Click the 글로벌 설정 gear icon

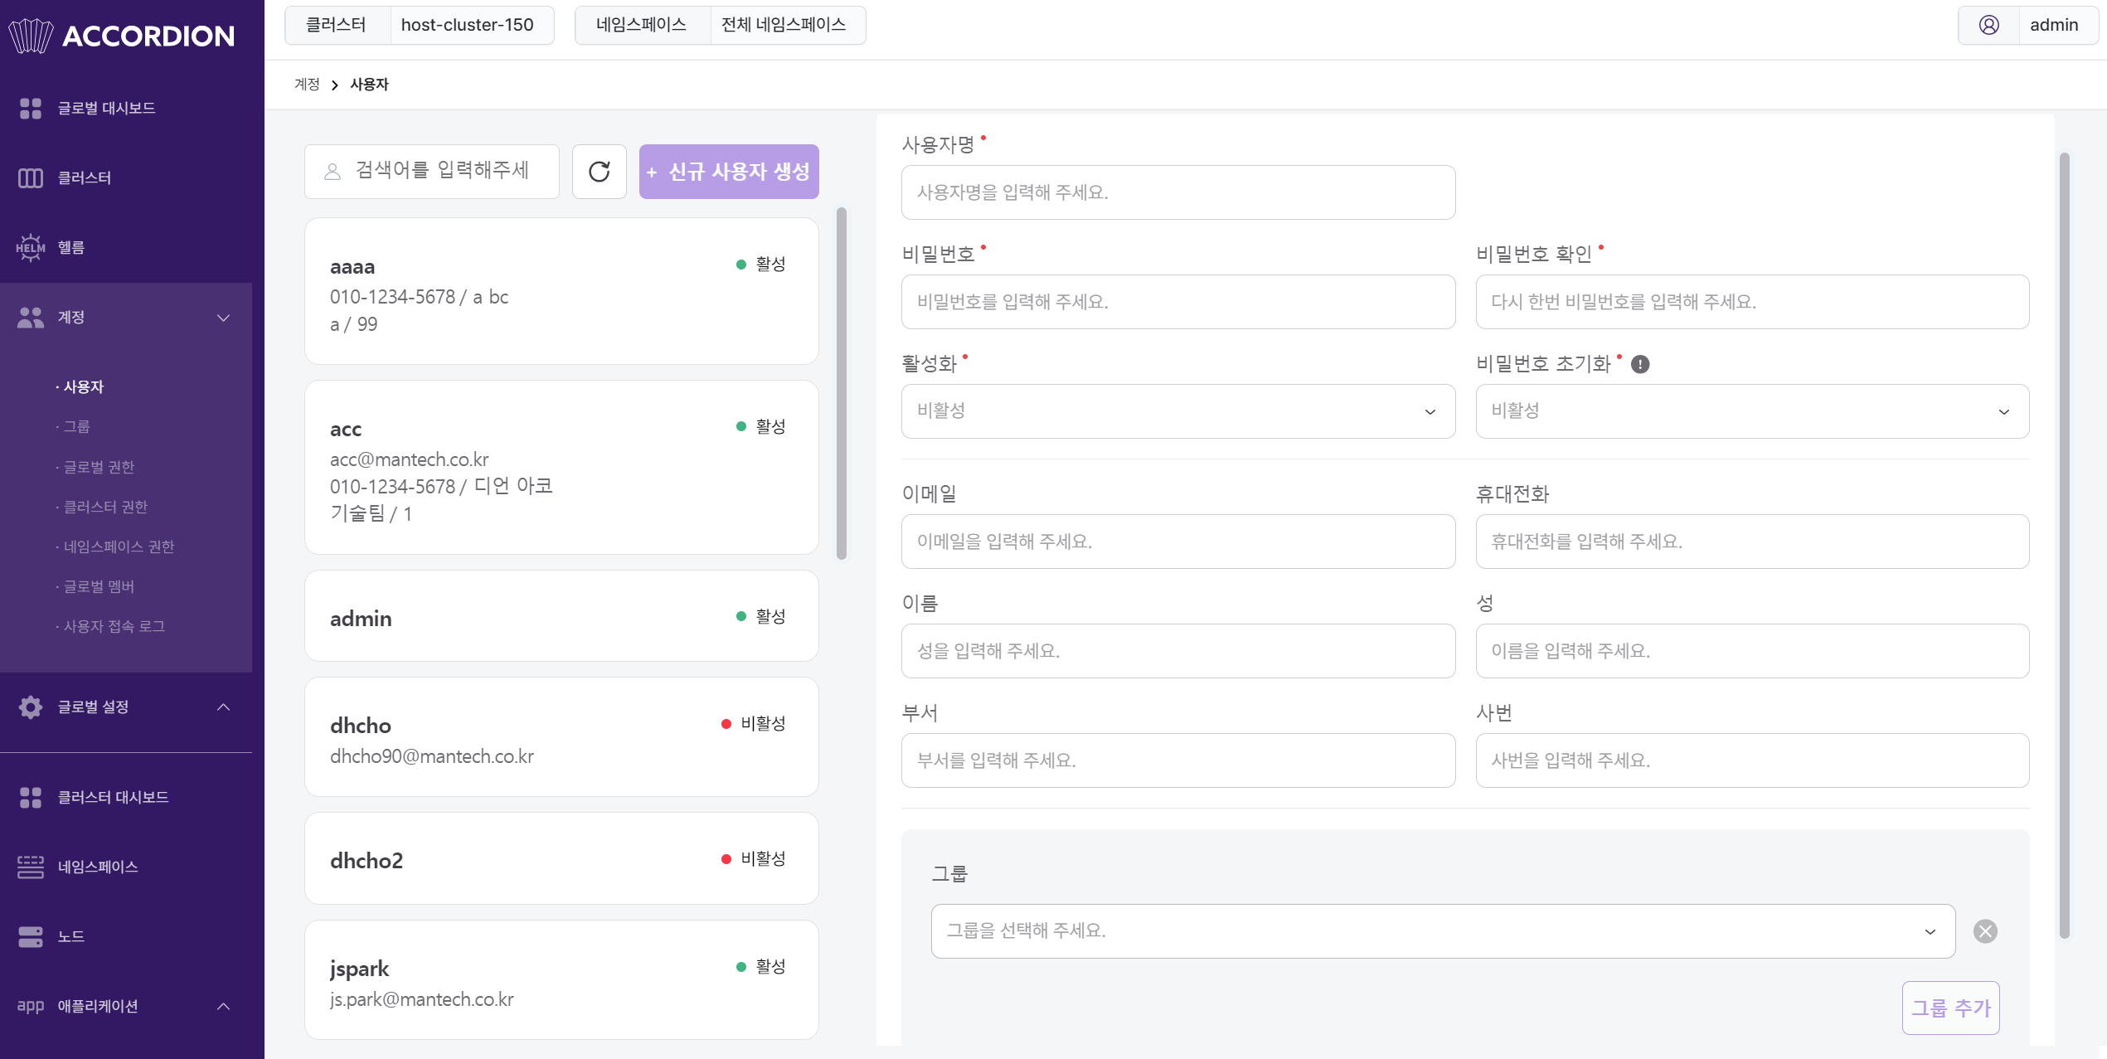click(31, 707)
